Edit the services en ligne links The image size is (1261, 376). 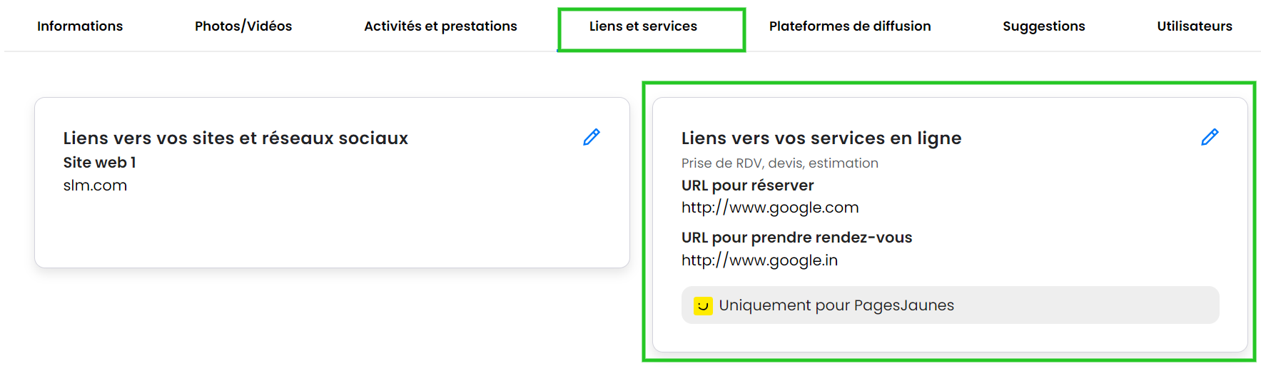click(x=1210, y=137)
